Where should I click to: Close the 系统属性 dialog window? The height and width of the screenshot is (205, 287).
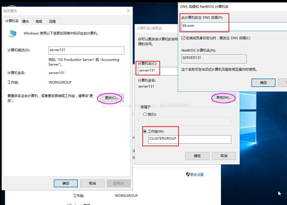click(x=129, y=11)
